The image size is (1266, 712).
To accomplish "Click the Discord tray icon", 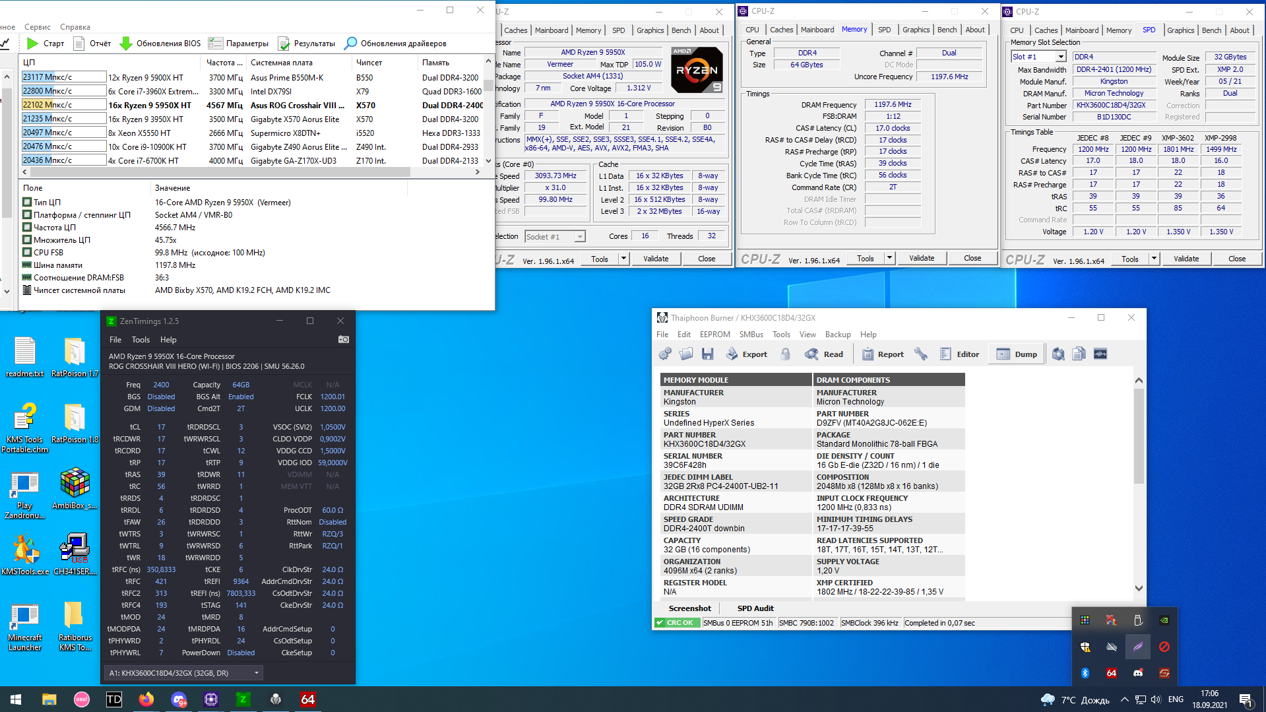I will point(1138,673).
